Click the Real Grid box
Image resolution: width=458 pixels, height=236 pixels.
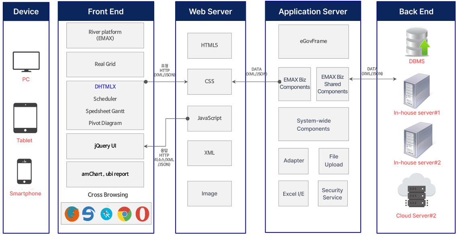tap(105, 64)
